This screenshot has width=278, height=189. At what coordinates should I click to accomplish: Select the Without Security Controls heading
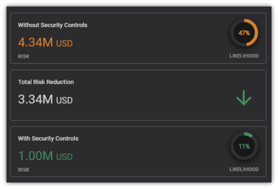pyautogui.click(x=52, y=25)
